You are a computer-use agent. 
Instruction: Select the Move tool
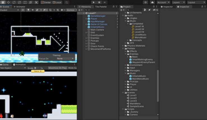tap(8, 2)
